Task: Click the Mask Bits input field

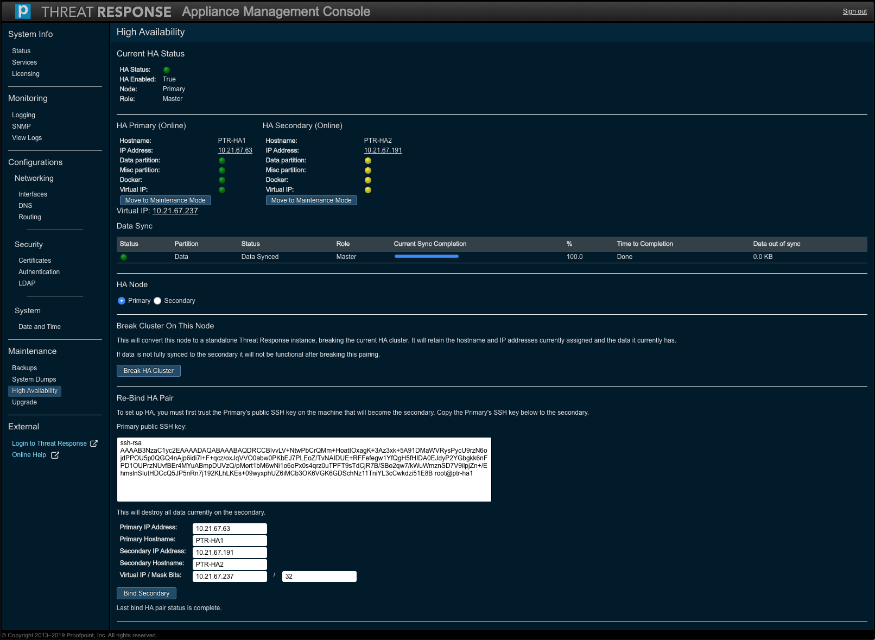Action: pos(319,576)
